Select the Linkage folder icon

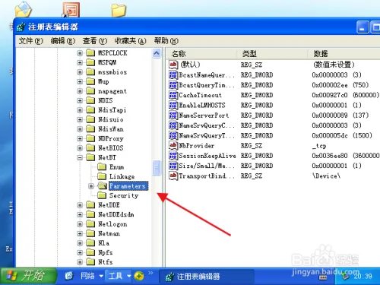coord(102,176)
